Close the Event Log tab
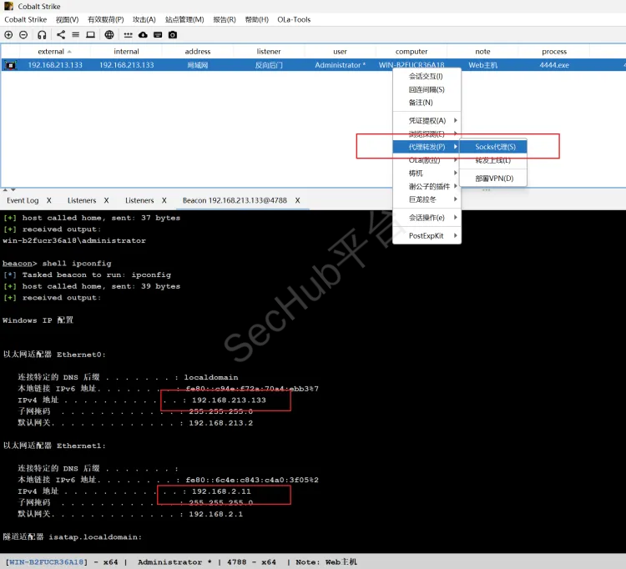Viewport: 626px width, 569px height. click(x=48, y=200)
